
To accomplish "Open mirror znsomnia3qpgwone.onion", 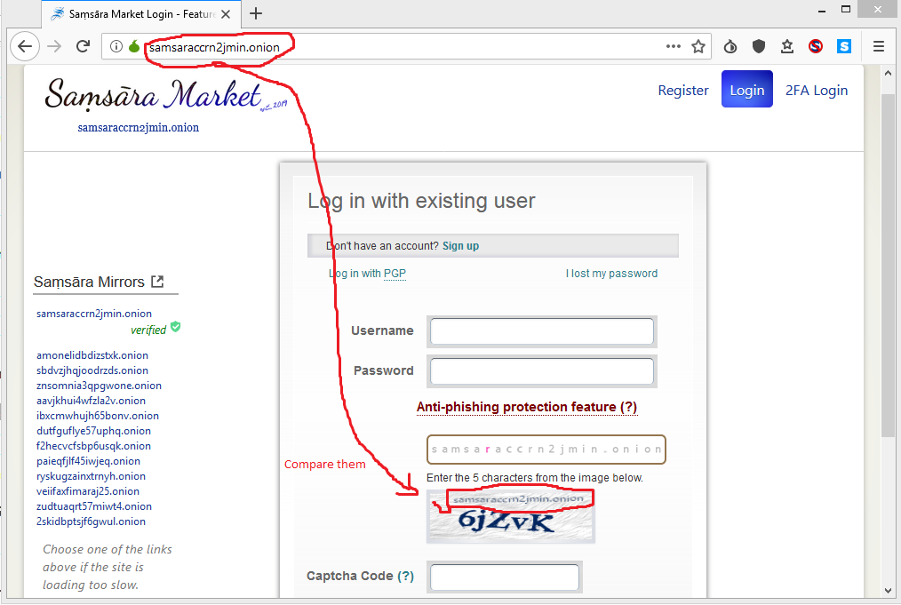I will (x=99, y=386).
